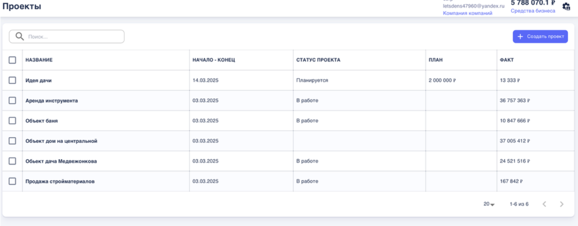Select the Аренда инструмента row checkbox

click(x=13, y=101)
